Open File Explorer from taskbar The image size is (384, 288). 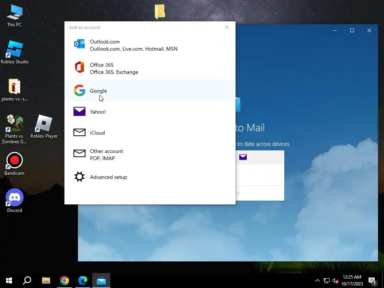pos(46,280)
